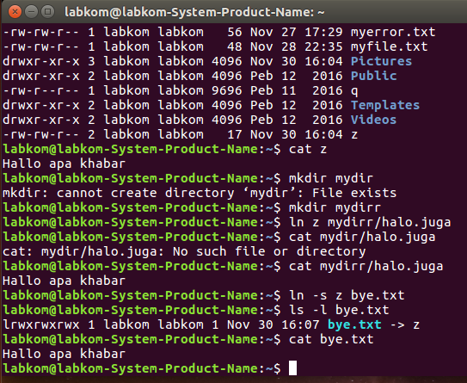
Task: Click file size 9696 in listing
Action: 227,90
